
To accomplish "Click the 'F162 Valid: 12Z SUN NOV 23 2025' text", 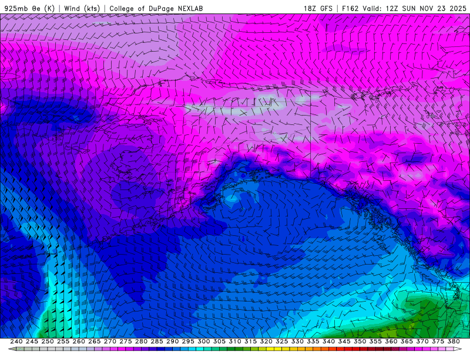I will click(x=404, y=8).
